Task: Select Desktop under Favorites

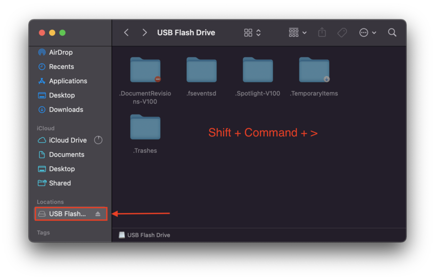Action: [x=71, y=96]
